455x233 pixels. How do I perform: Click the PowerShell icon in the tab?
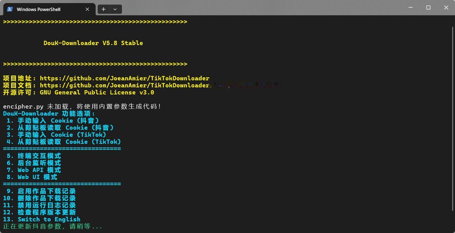[x=10, y=9]
